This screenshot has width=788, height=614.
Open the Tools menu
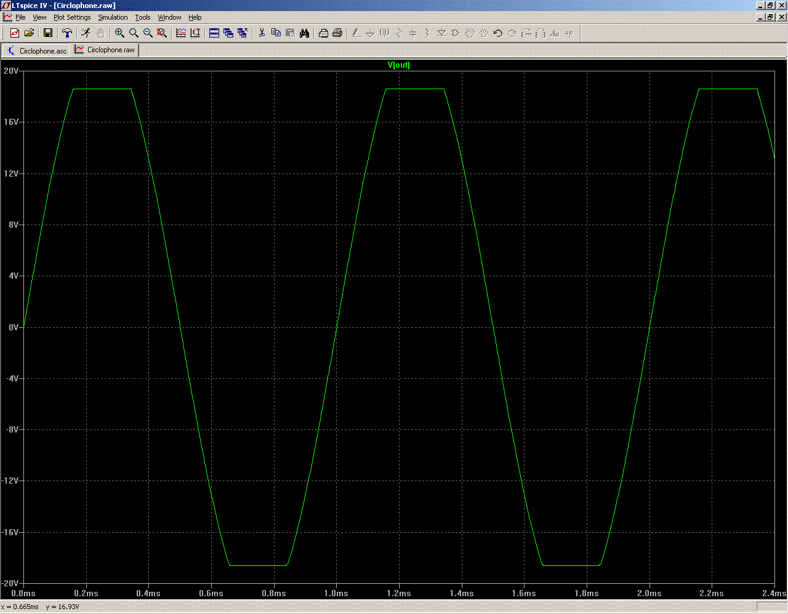coord(143,17)
